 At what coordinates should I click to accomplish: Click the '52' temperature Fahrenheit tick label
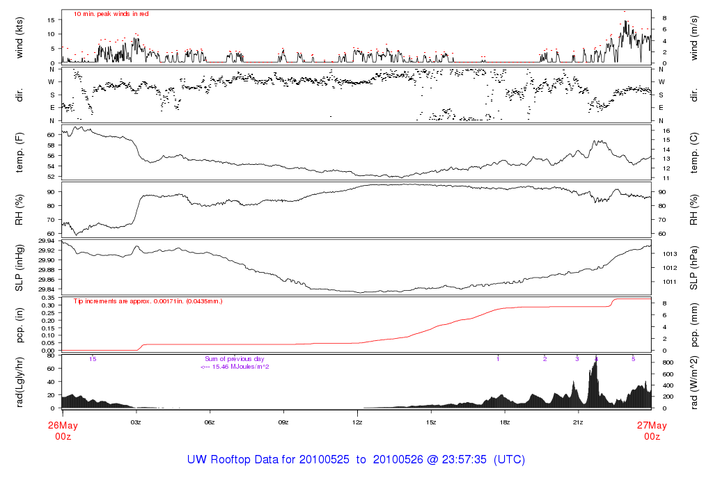pyautogui.click(x=51, y=177)
